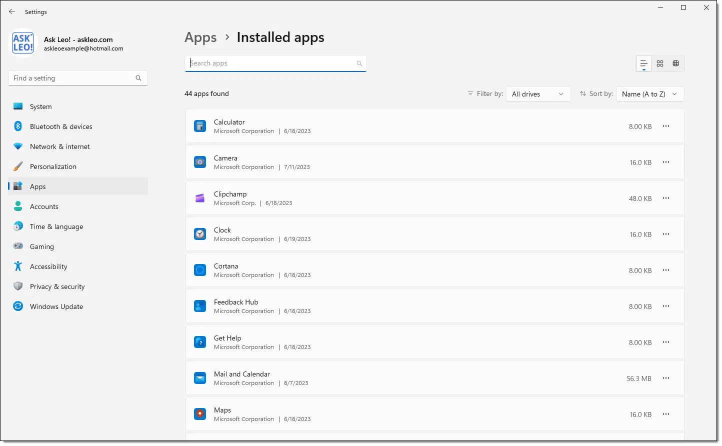Click the Installed apps page heading
The image size is (722, 446).
click(280, 37)
